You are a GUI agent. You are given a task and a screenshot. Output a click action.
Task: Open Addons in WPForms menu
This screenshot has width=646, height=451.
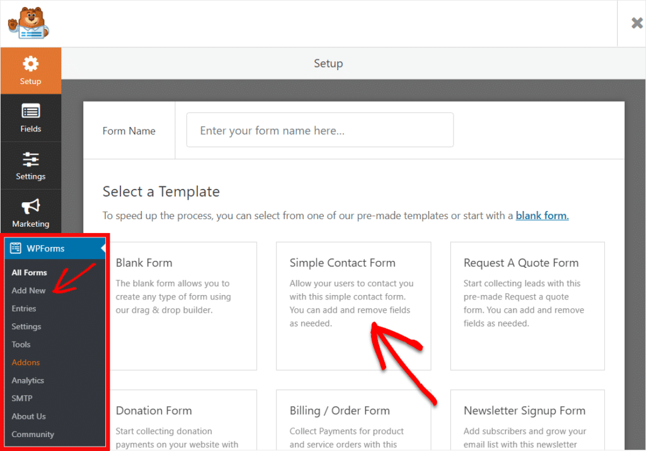pos(25,363)
